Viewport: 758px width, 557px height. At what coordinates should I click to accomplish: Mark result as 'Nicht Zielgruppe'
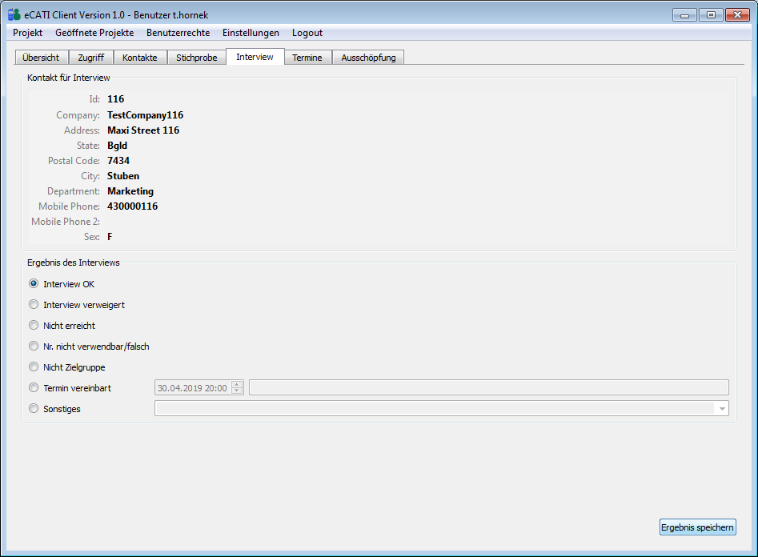(34, 367)
